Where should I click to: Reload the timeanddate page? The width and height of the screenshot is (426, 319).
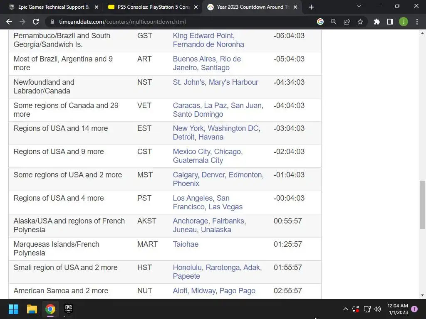[36, 22]
